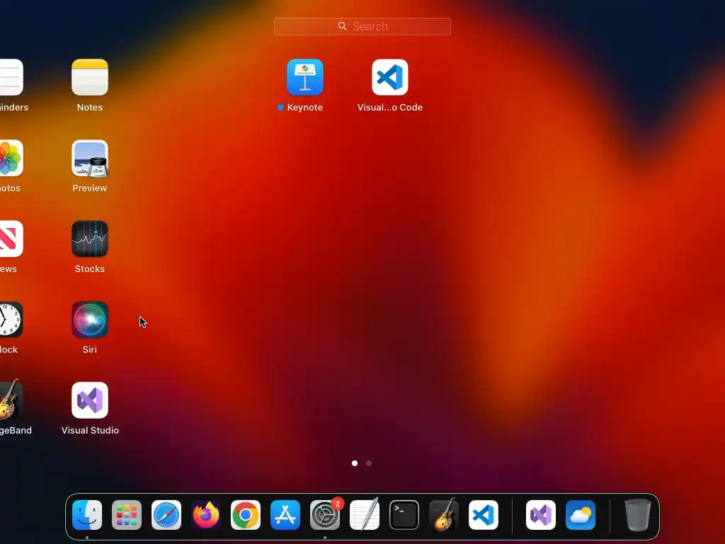Open TextEdit from the Dock
Viewport: 725px width, 544px height.
pyautogui.click(x=365, y=515)
